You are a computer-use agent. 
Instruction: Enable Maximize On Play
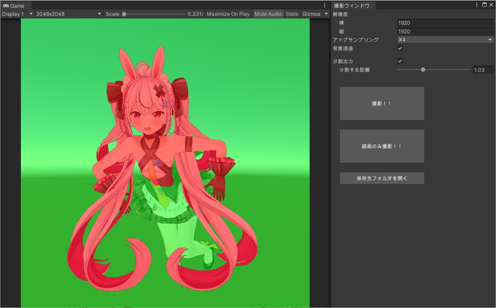tap(228, 14)
